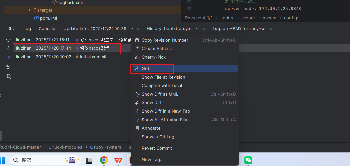Viewport: 350px width, 166px height.
Task: Choose Show Diff in a New Tab
Action: (x=185, y=111)
